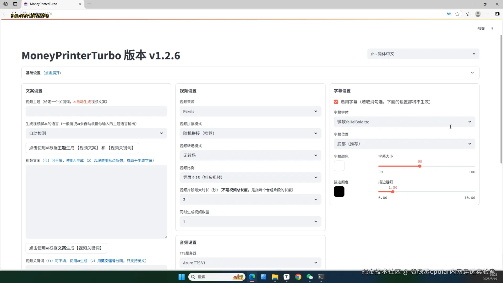Viewport: 503px width, 283px height.
Task: Open browser translate icon in address bar
Action: [x=449, y=14]
